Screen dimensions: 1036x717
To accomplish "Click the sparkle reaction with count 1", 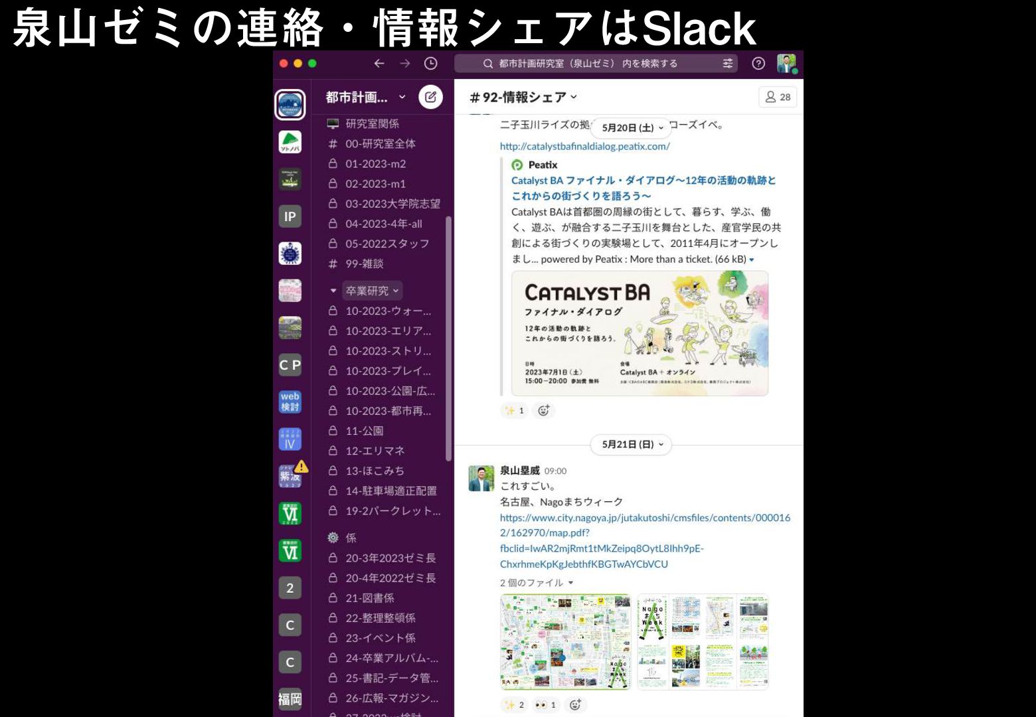I will [515, 410].
